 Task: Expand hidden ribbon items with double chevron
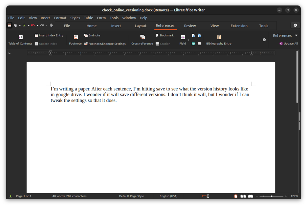click(264, 40)
